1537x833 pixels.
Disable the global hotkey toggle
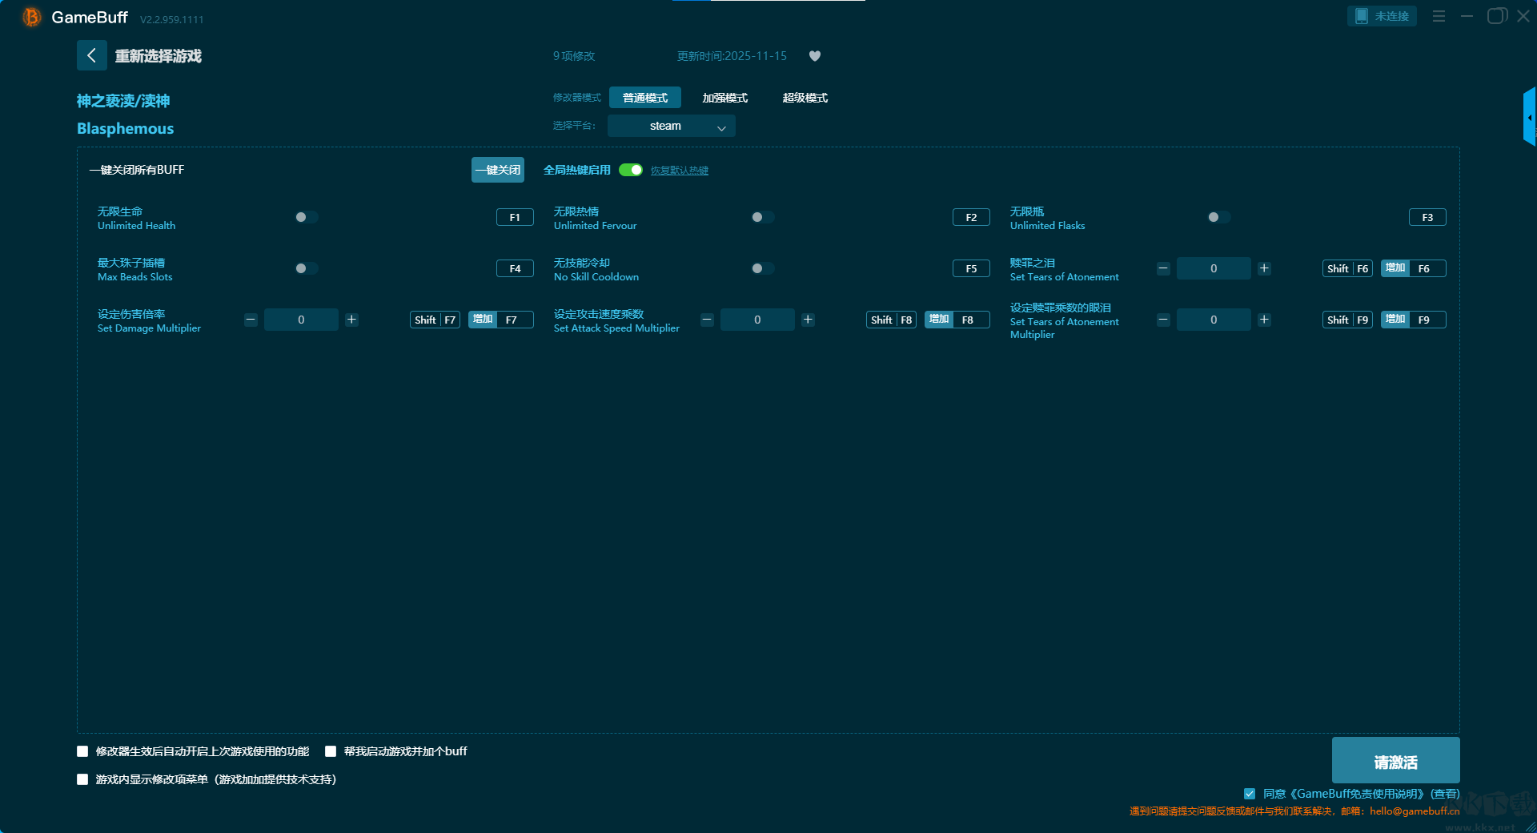pos(631,170)
